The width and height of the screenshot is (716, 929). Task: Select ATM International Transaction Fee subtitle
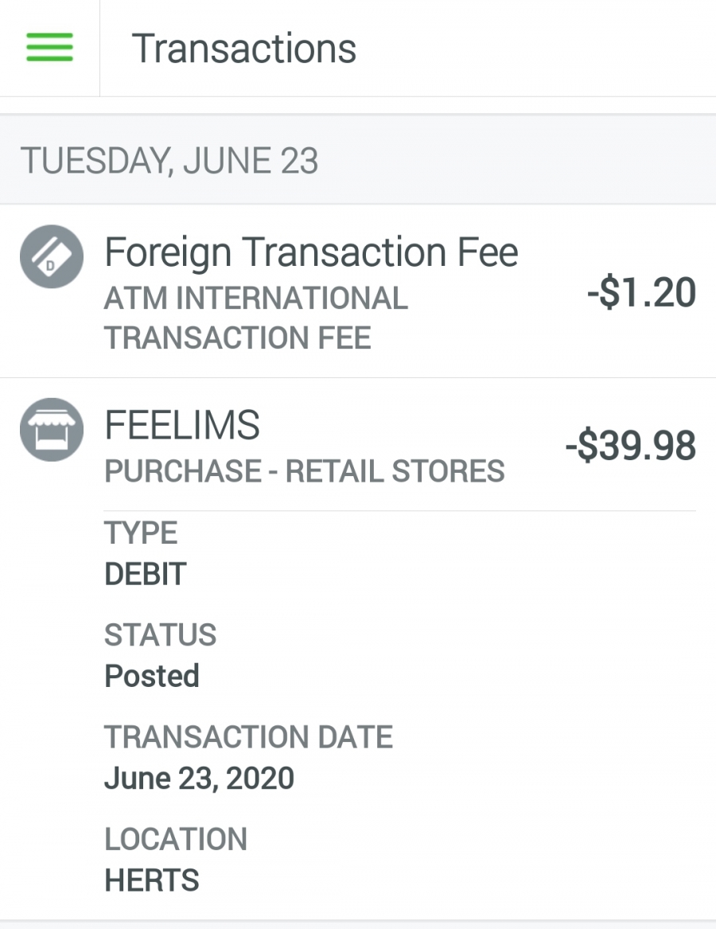tap(256, 318)
